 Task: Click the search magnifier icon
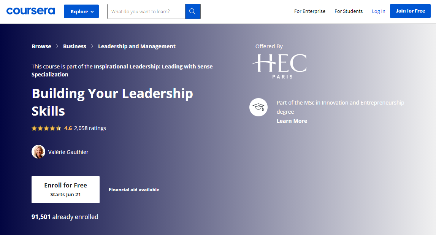pyautogui.click(x=192, y=11)
